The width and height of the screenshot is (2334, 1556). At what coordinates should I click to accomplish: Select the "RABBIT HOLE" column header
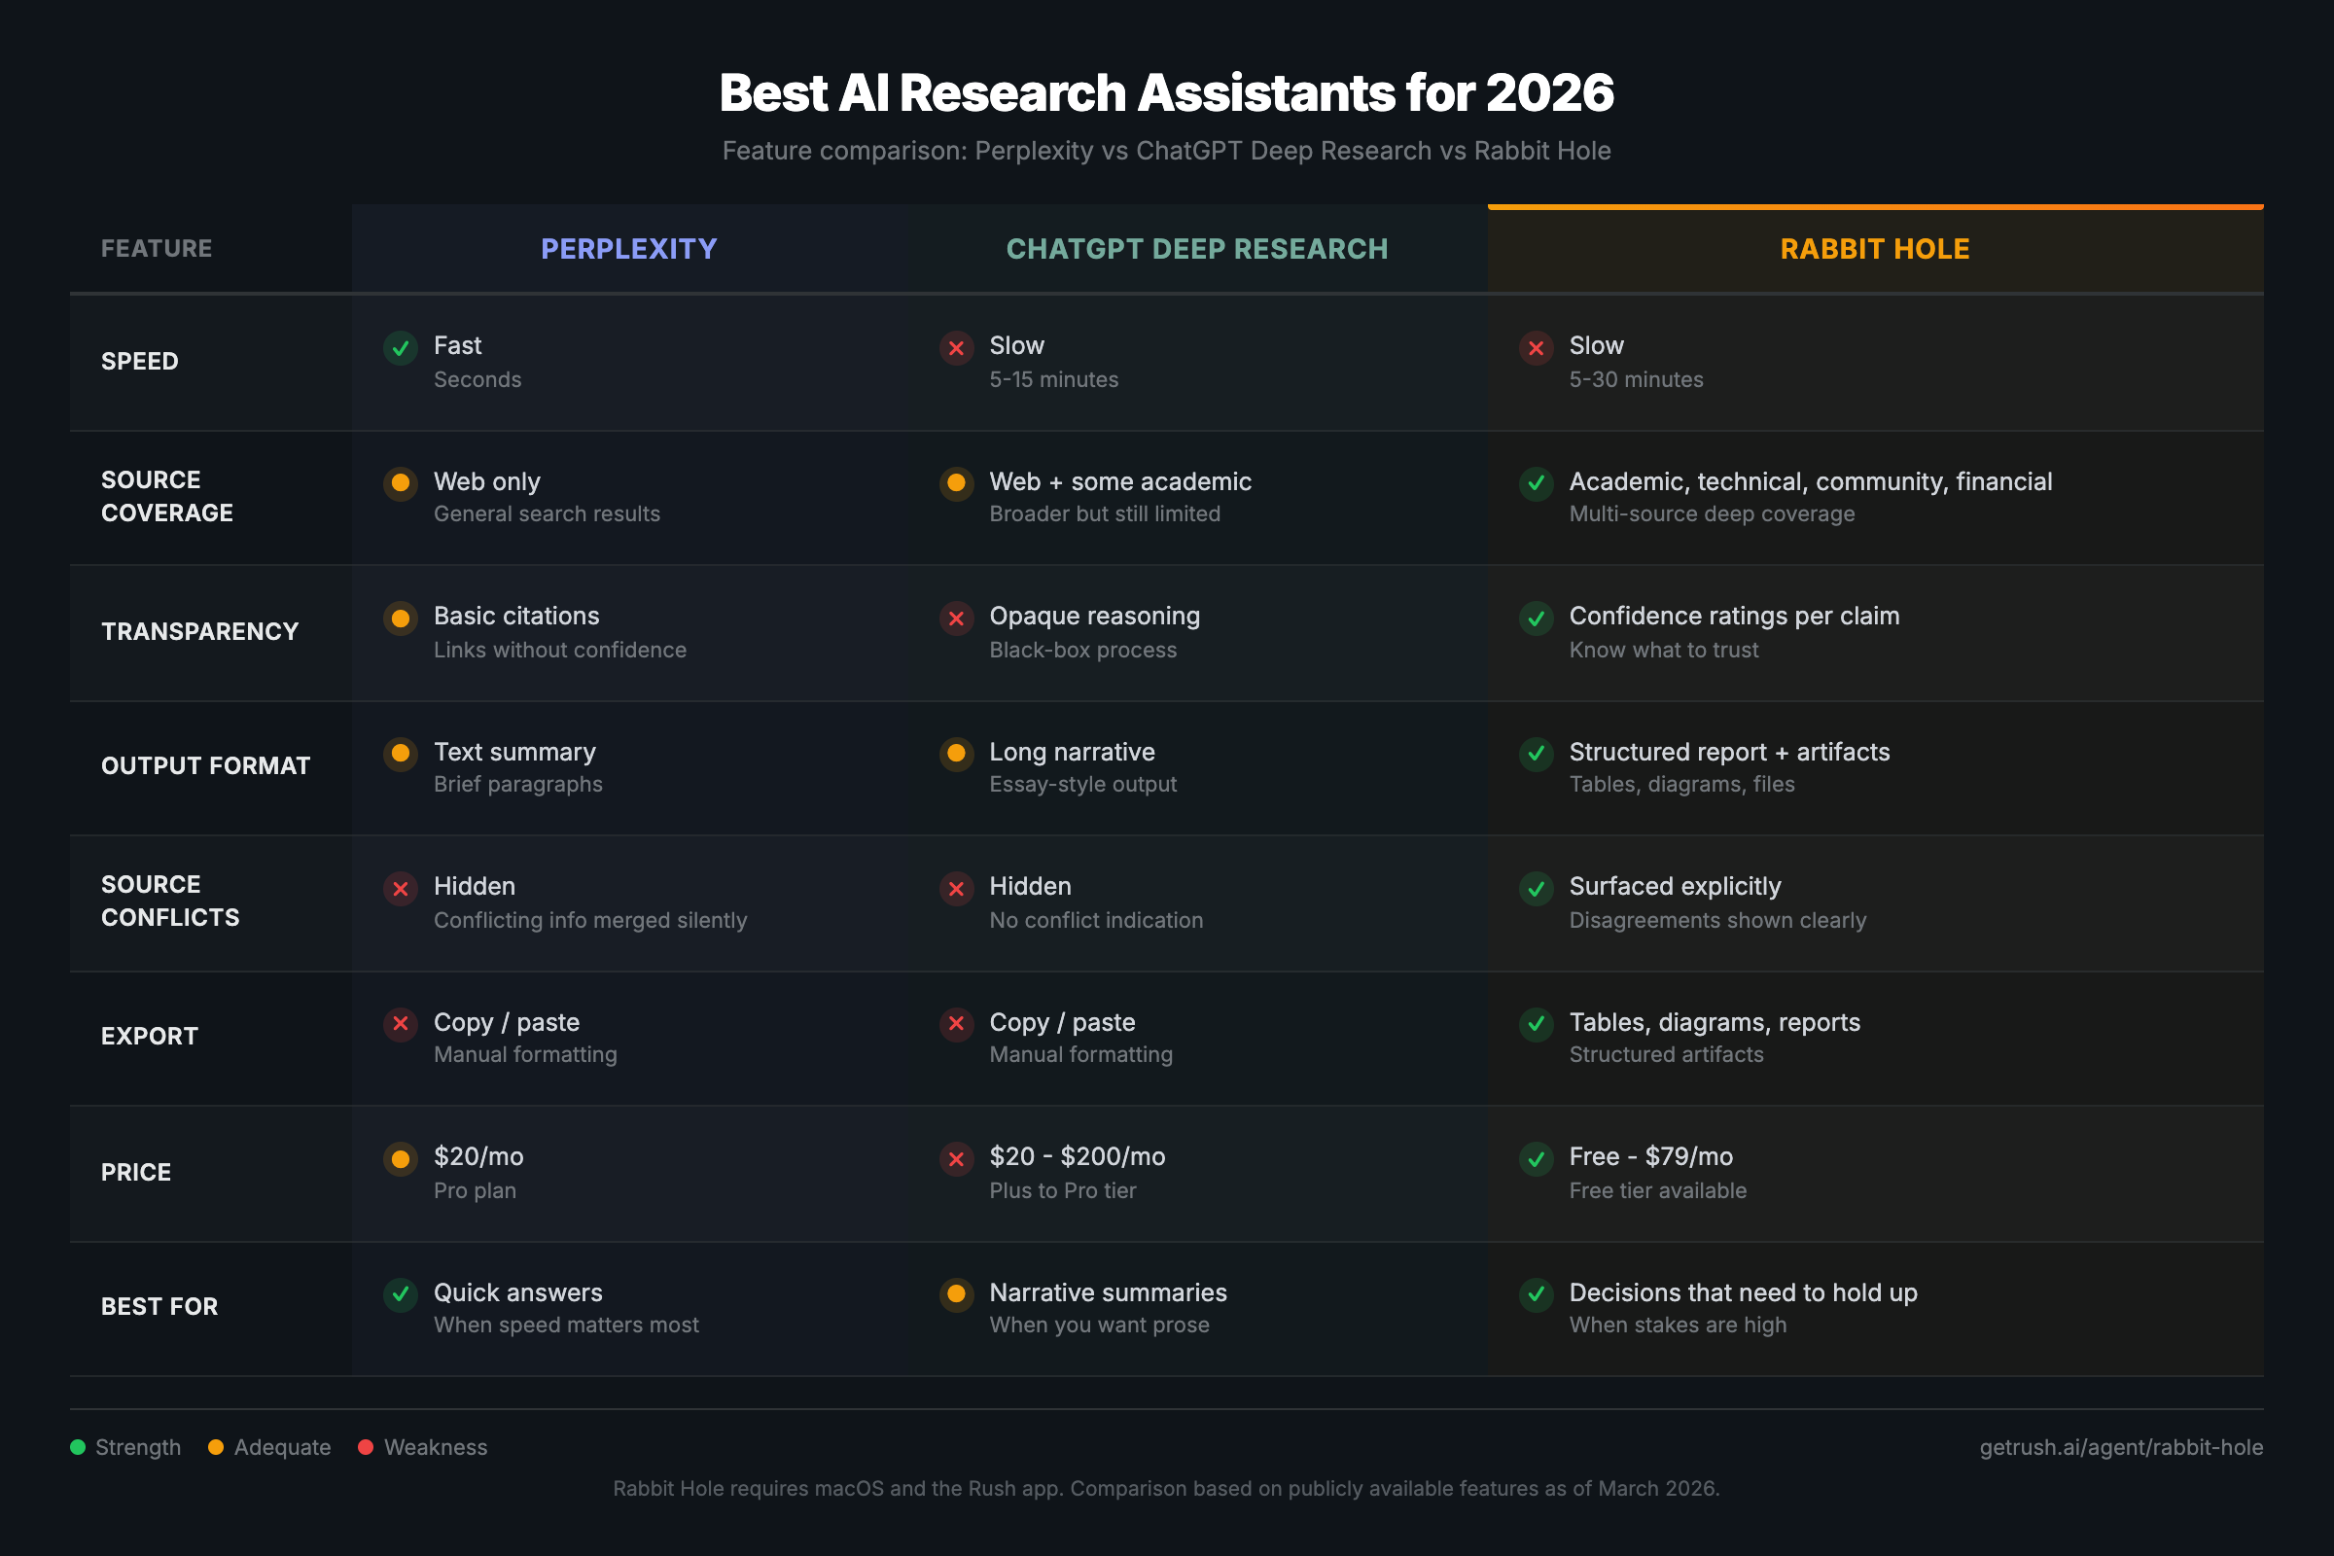[1875, 248]
